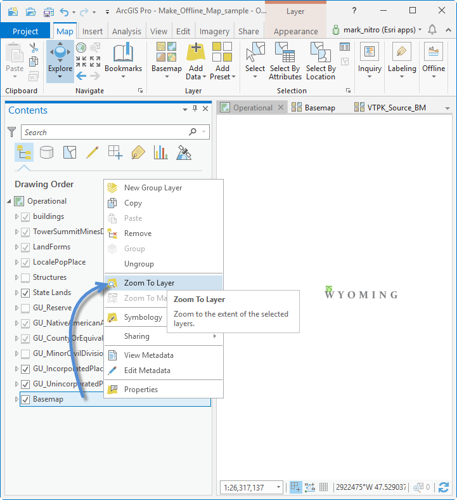Uncheck the State Lands layer
Screen dimensions: 457x500
(25, 293)
